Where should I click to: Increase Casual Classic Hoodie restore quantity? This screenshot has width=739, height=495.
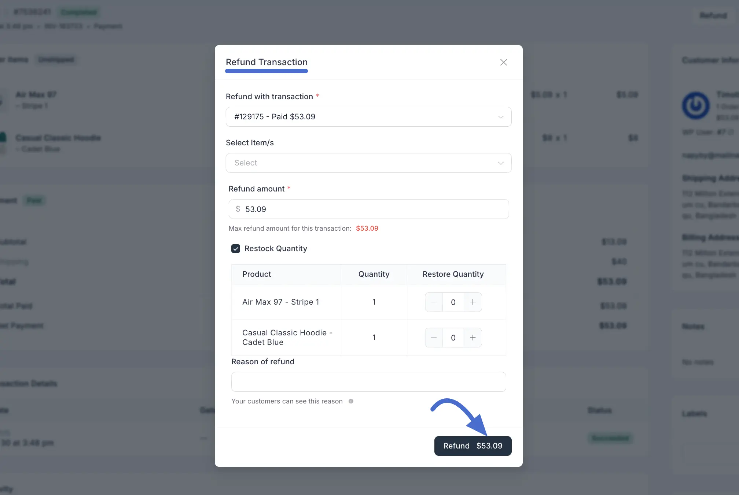(473, 338)
